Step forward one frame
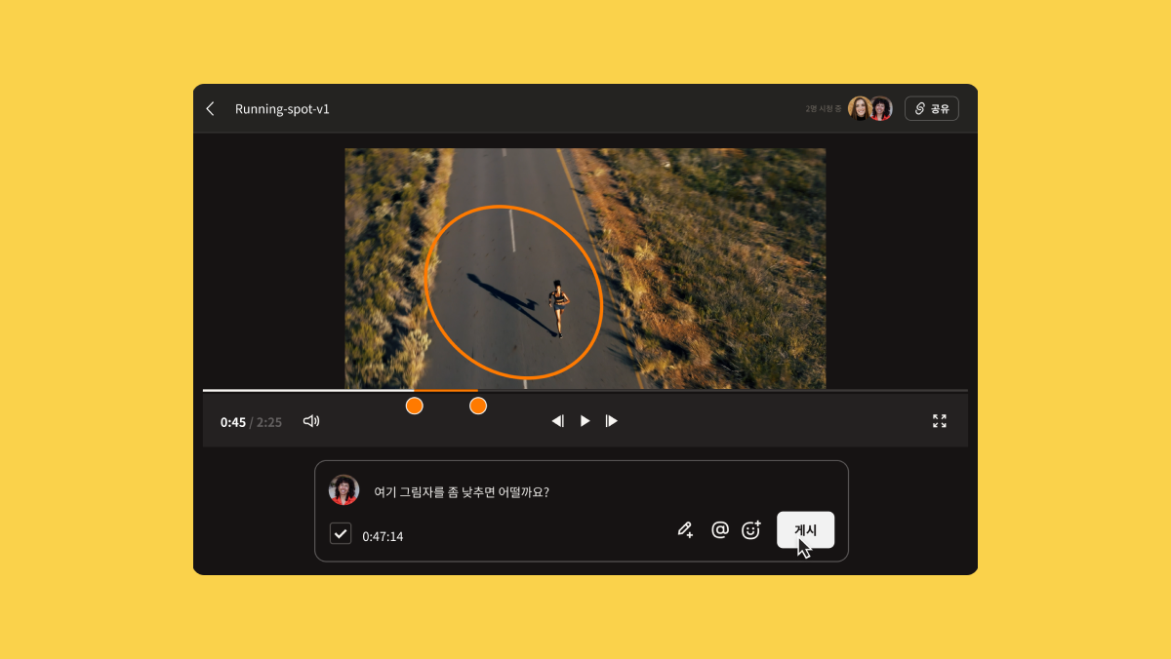The width and height of the screenshot is (1171, 659). click(612, 420)
